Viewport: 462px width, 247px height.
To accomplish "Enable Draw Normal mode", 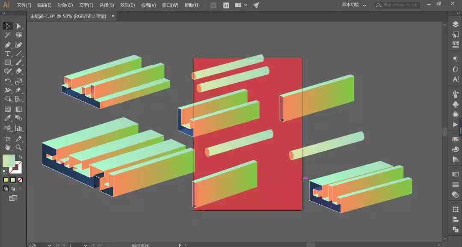I will pyautogui.click(x=6, y=189).
